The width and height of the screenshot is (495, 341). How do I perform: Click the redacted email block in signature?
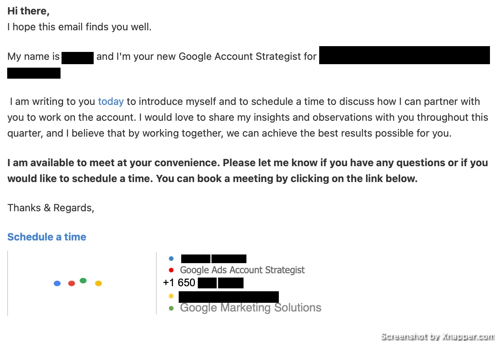tap(229, 297)
